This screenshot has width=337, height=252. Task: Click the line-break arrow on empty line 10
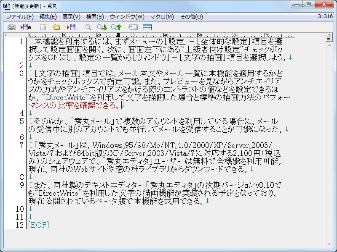coord(30,209)
